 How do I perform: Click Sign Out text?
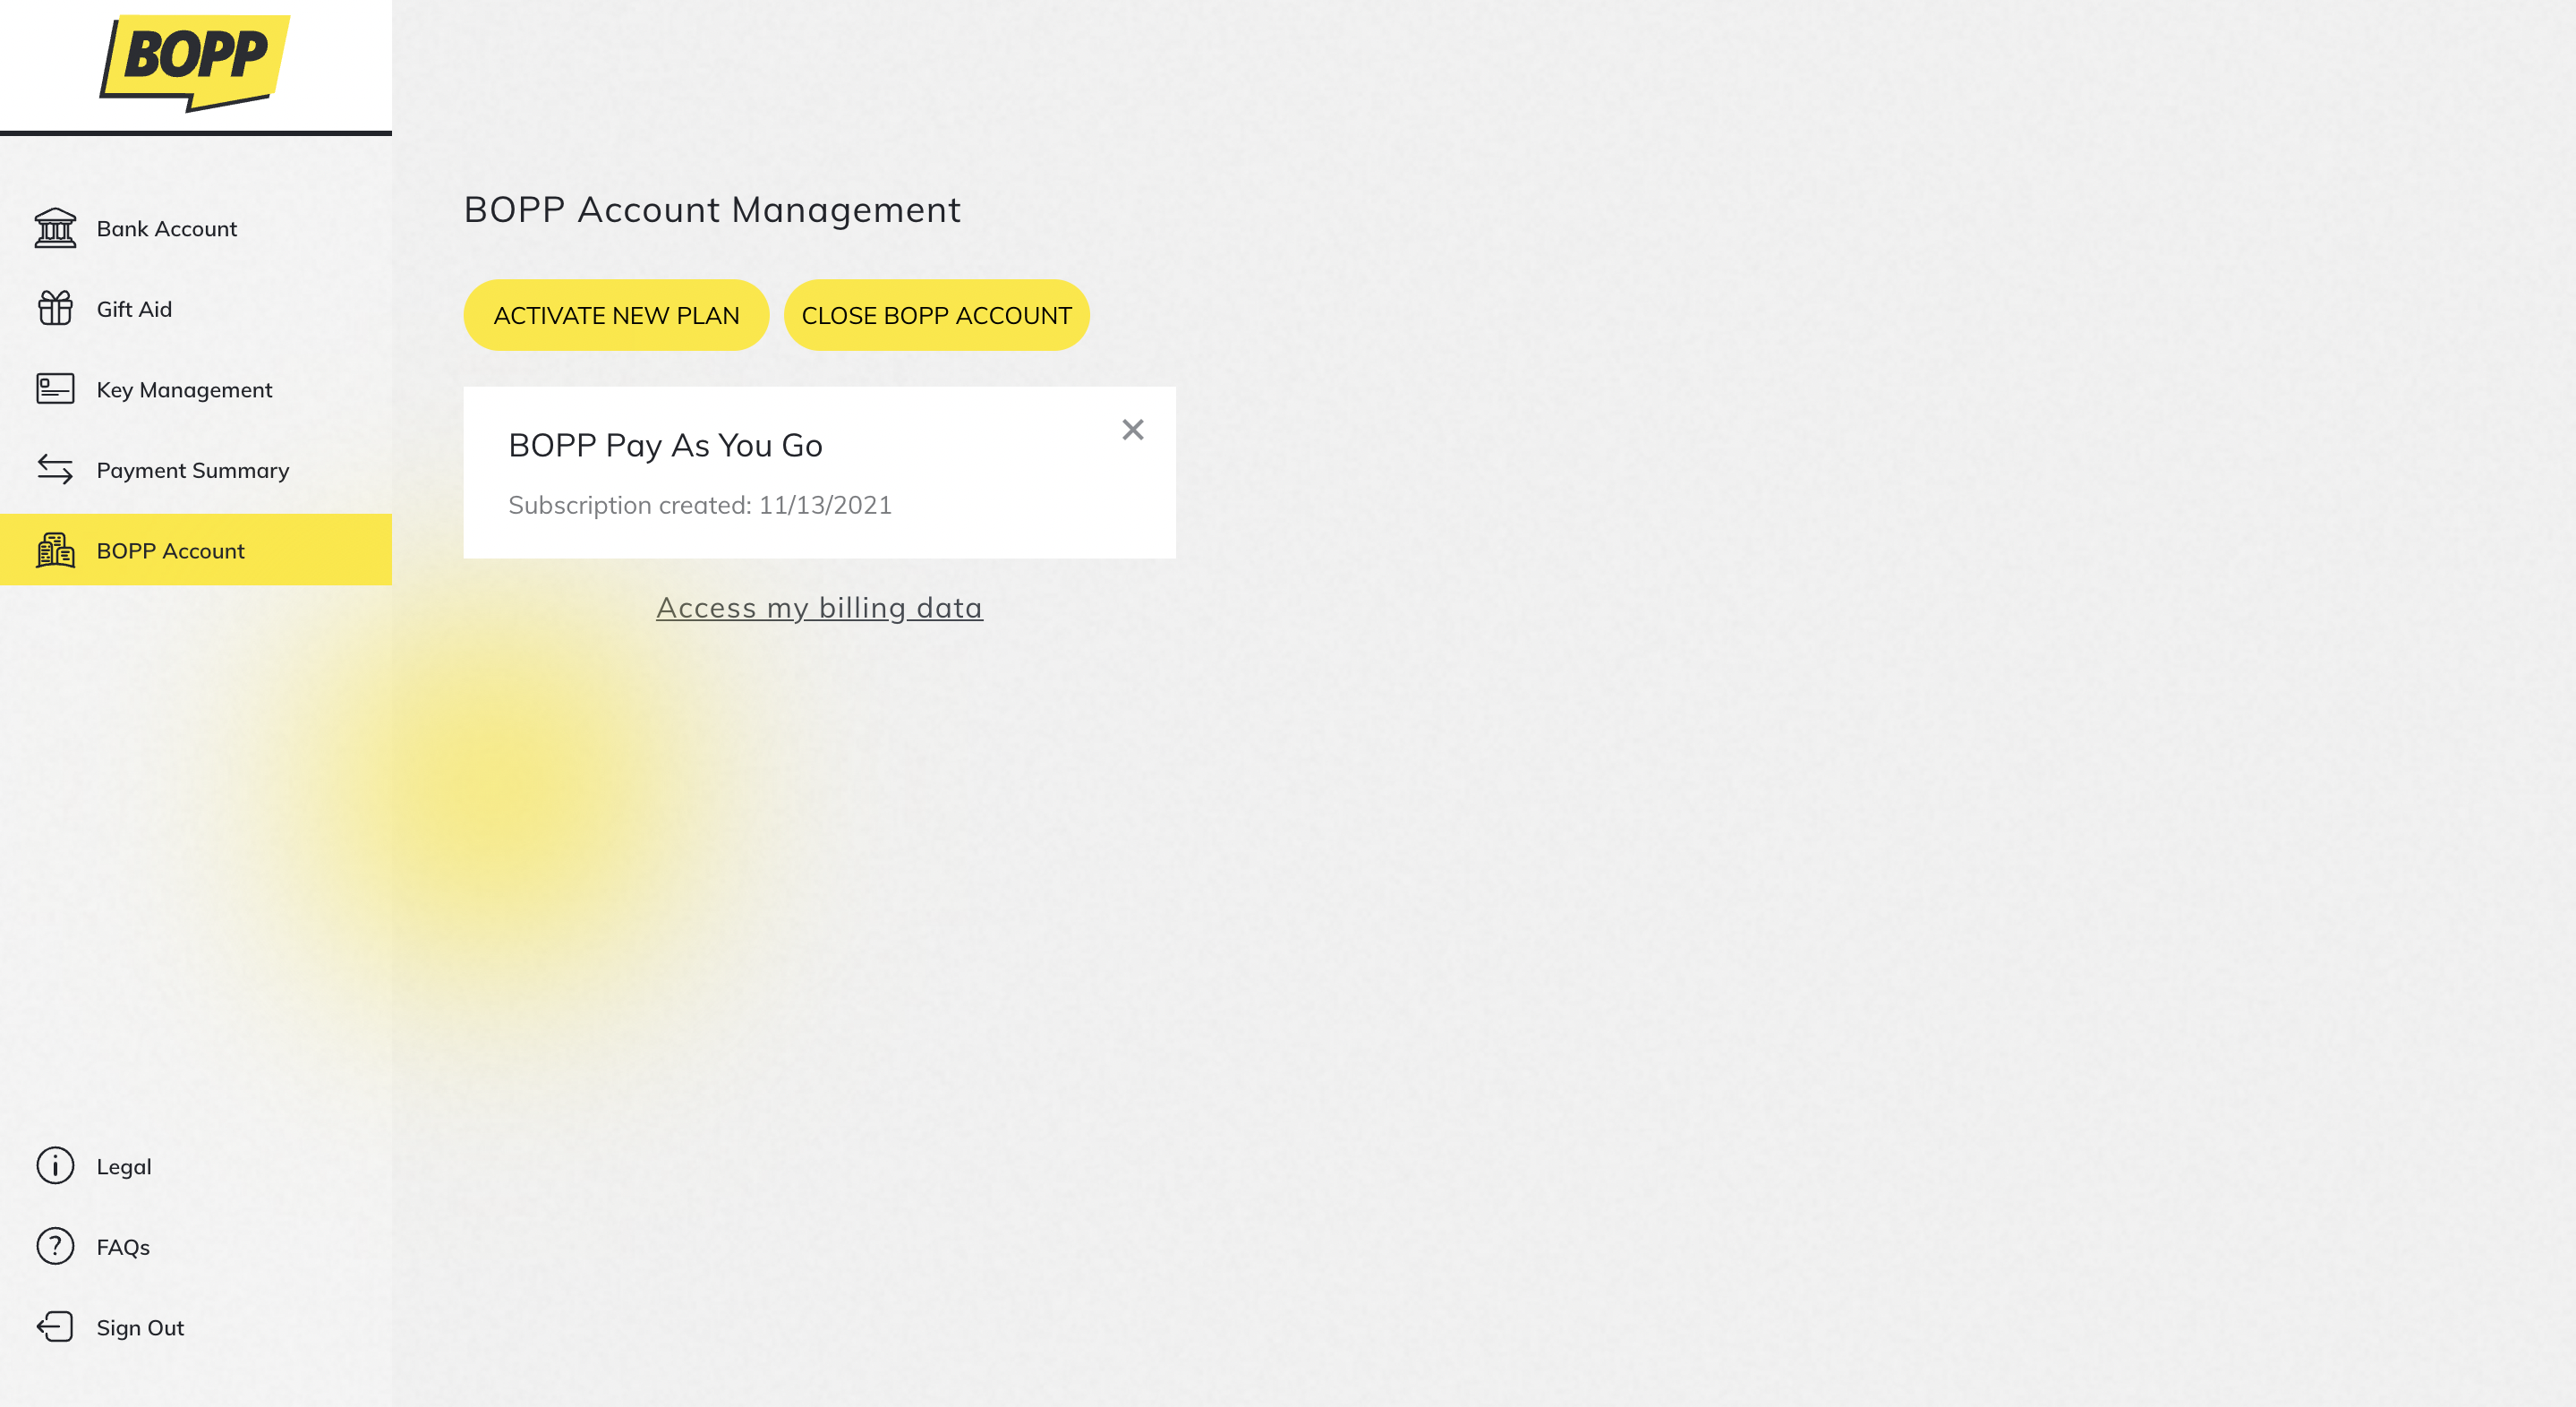pos(140,1328)
